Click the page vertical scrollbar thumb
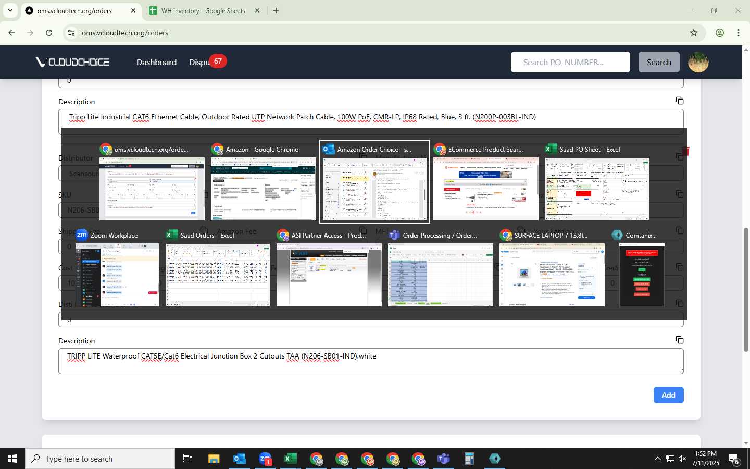750x469 pixels. [x=746, y=290]
